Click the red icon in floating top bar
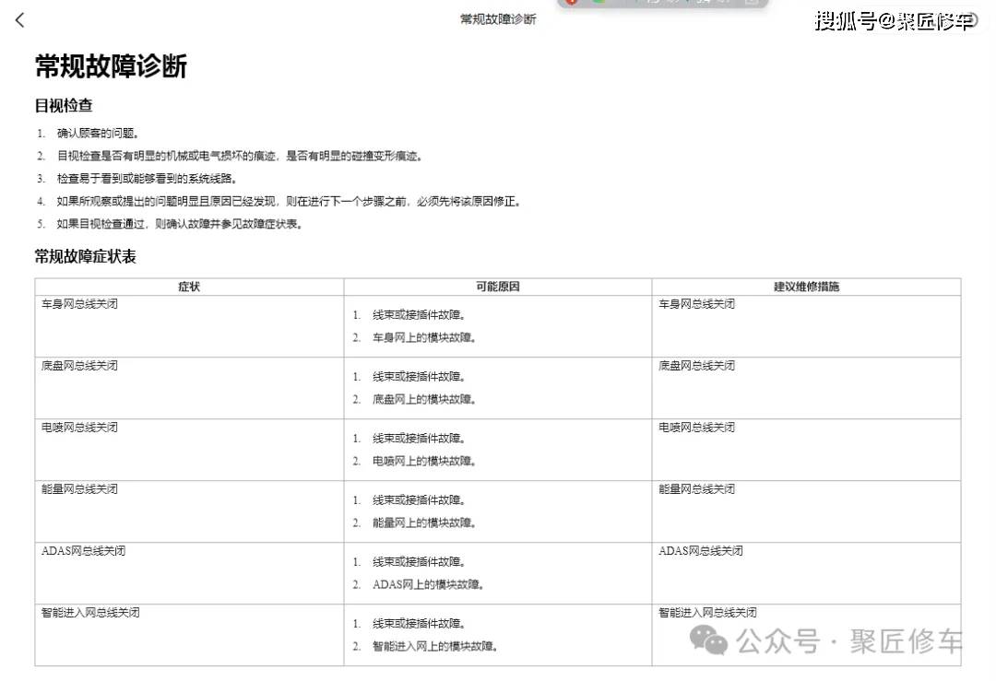Image resolution: width=996 pixels, height=681 pixels. [572, 3]
